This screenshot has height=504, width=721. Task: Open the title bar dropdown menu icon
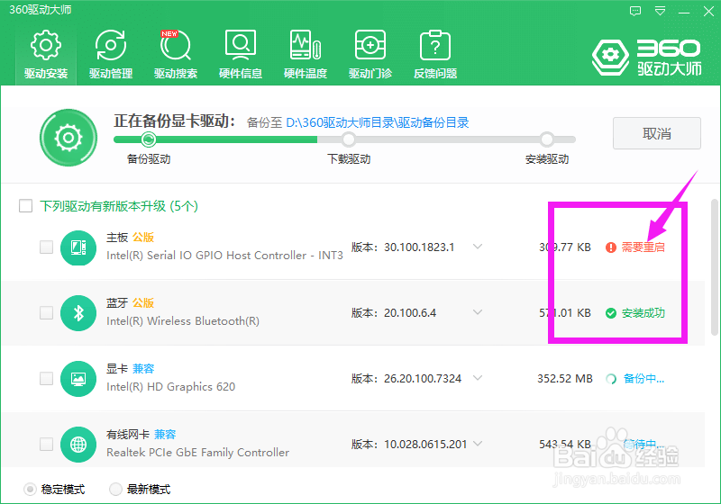click(660, 11)
